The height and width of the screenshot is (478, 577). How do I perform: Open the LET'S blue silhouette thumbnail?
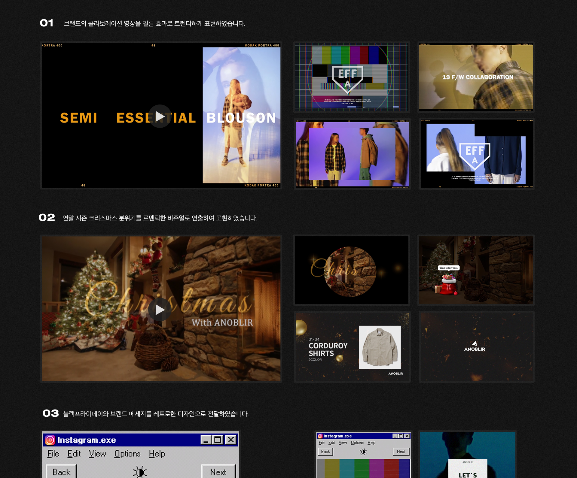467,455
